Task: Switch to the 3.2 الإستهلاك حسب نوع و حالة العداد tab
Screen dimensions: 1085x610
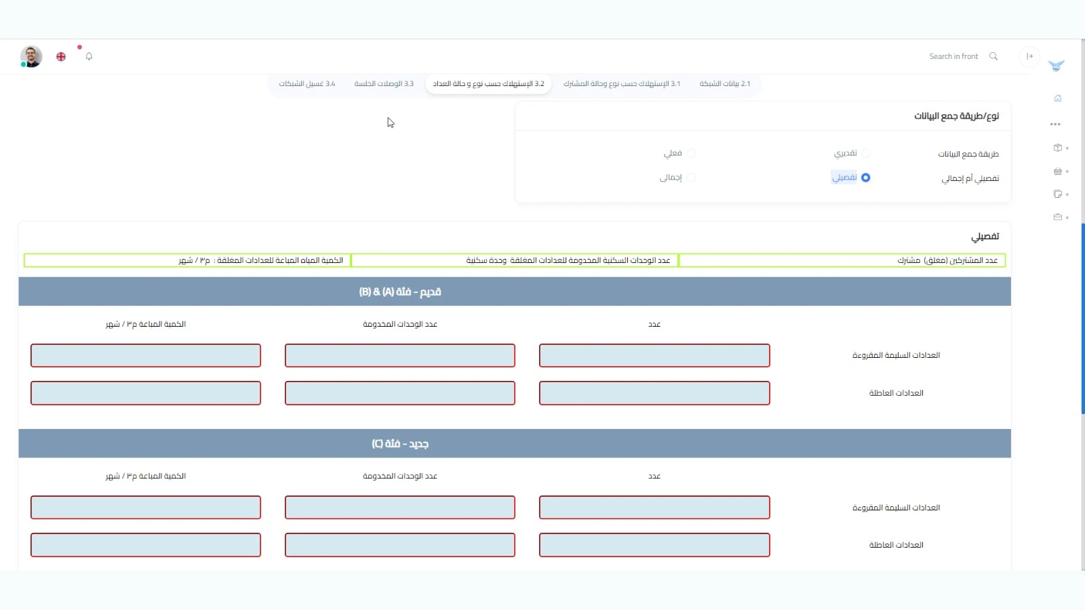Action: [x=488, y=84]
